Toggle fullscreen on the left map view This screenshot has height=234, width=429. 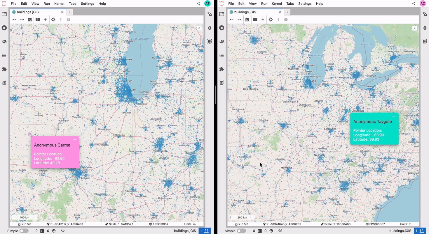tap(199, 28)
